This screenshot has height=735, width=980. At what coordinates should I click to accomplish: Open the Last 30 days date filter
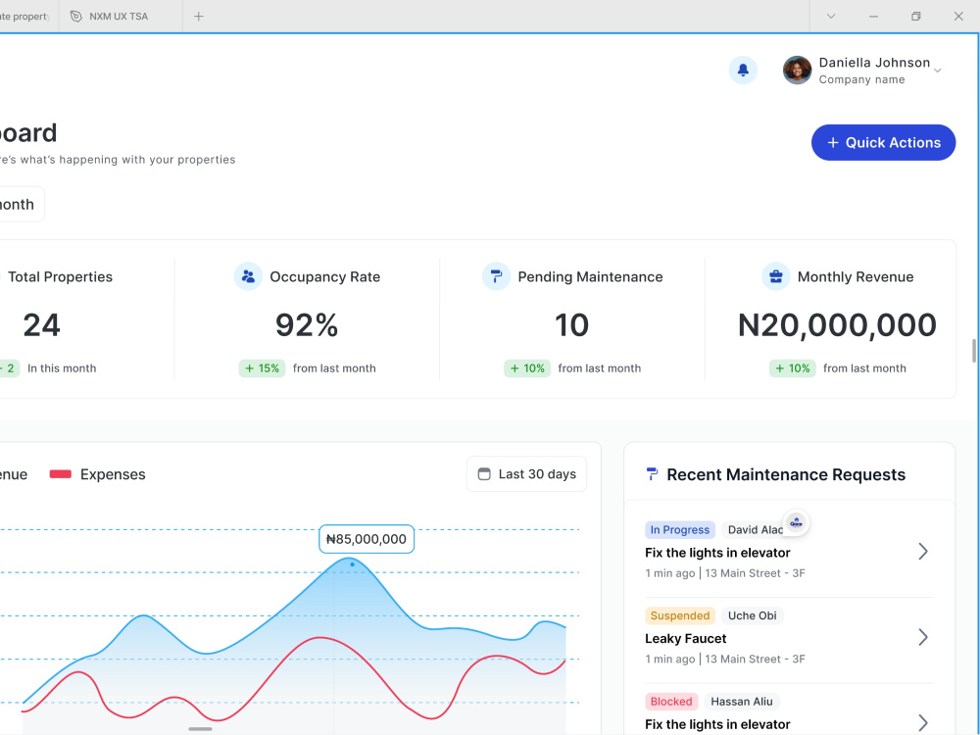tap(526, 474)
